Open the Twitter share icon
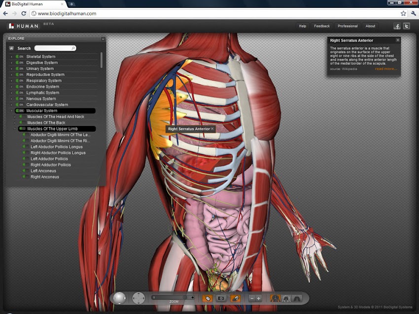This screenshot has width=419, height=314. coord(407,26)
